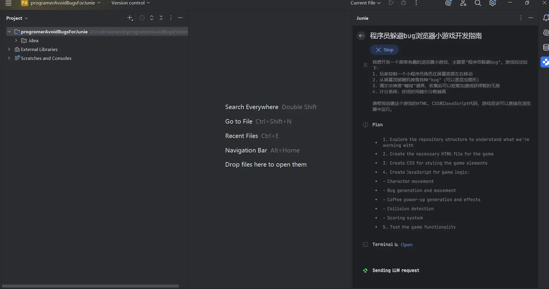Hide the Project tool window

click(180, 18)
